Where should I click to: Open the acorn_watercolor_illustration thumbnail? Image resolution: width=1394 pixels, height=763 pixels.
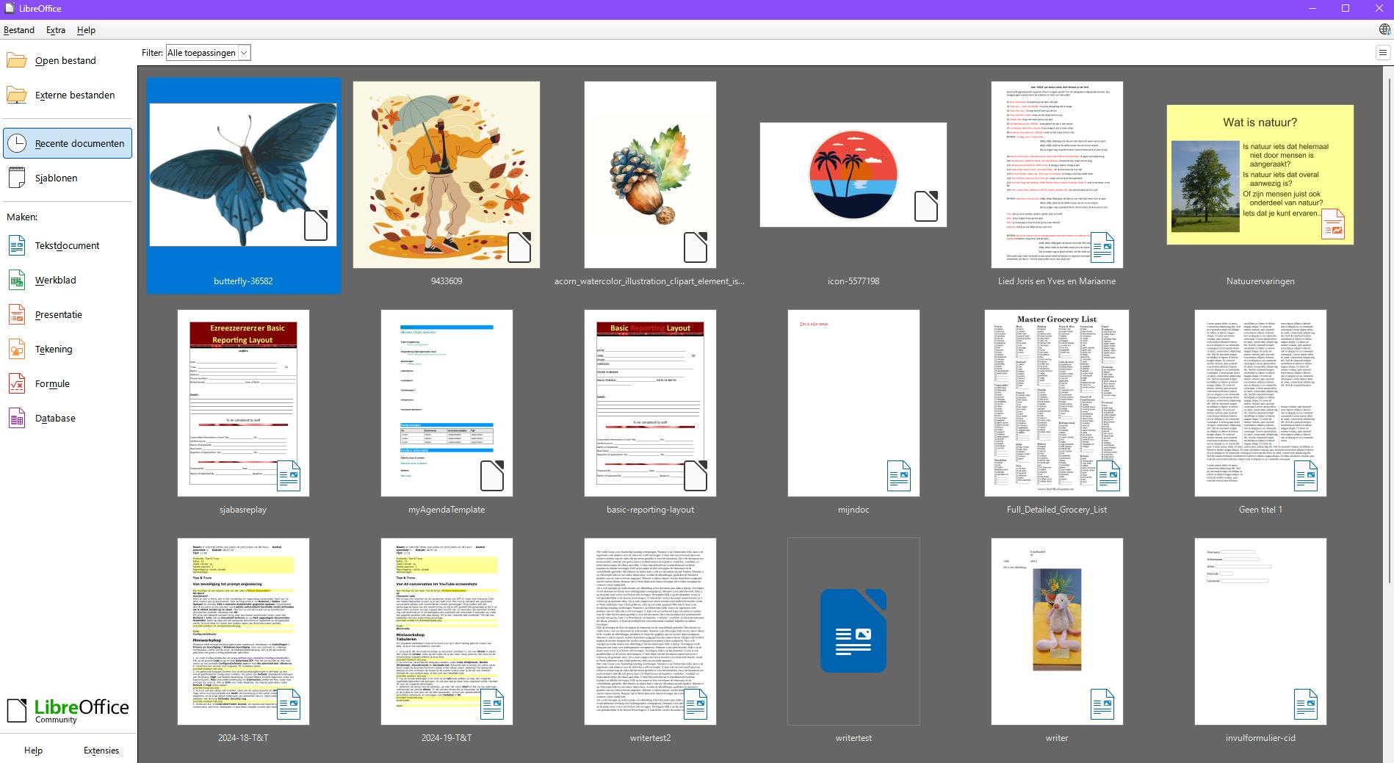tap(650, 175)
